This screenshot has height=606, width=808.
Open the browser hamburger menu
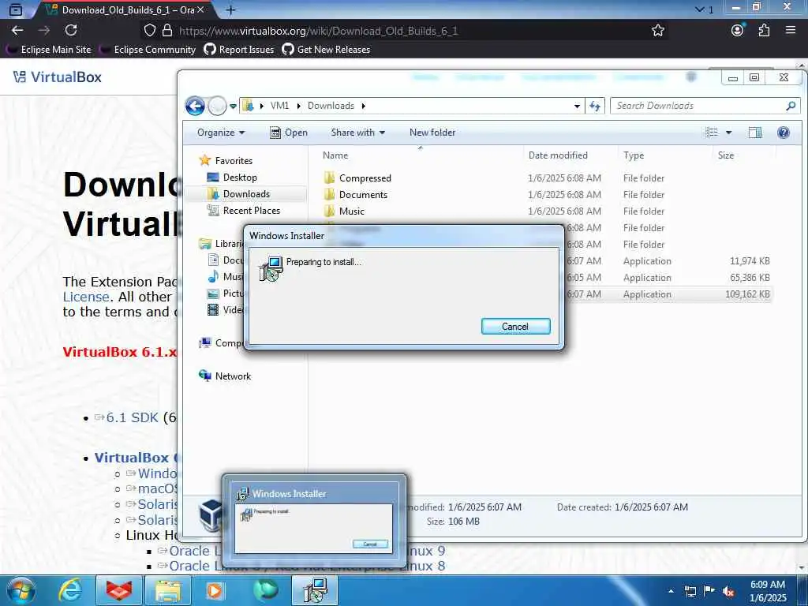(791, 31)
